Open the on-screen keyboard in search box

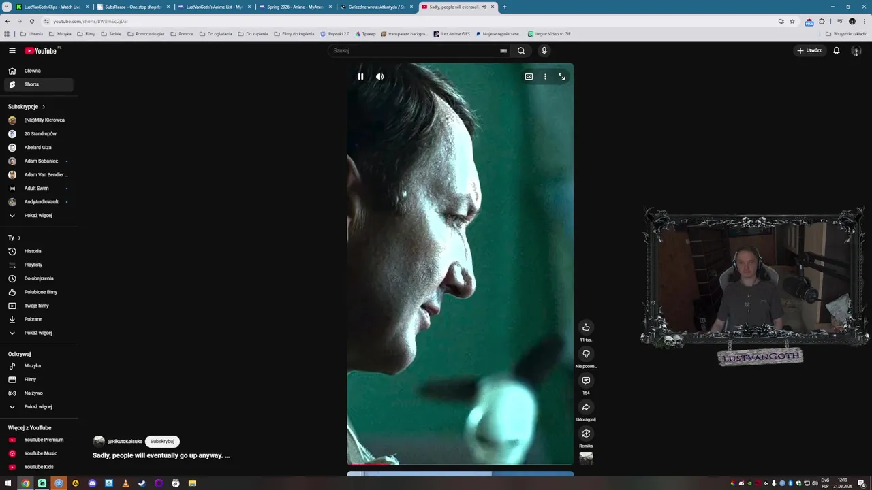503,50
